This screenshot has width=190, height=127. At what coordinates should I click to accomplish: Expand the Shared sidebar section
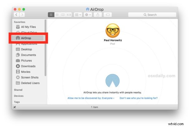18,90
